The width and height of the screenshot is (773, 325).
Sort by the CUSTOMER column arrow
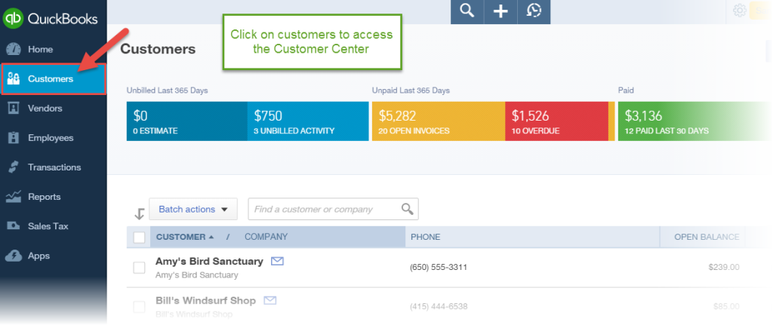pyautogui.click(x=211, y=237)
